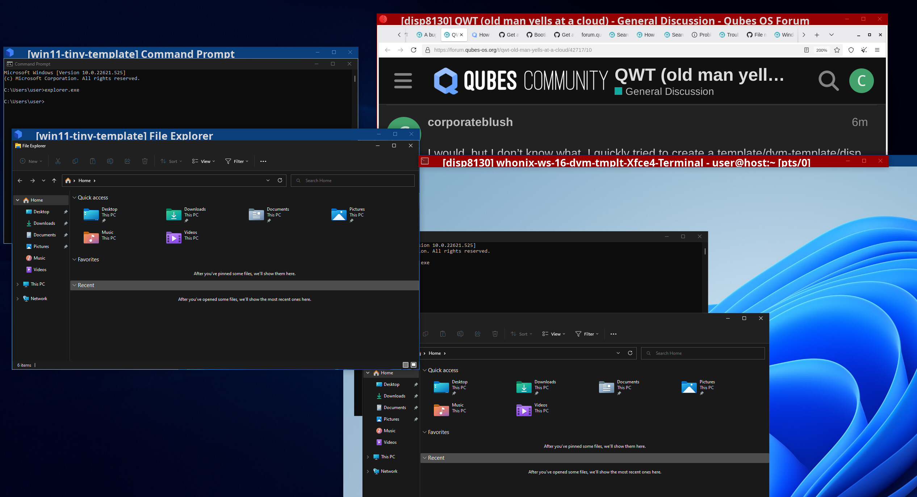Image resolution: width=917 pixels, height=497 pixels.
Task: Collapse the Favorites section in the win11-tiny-template Explorer
Action: click(74, 260)
